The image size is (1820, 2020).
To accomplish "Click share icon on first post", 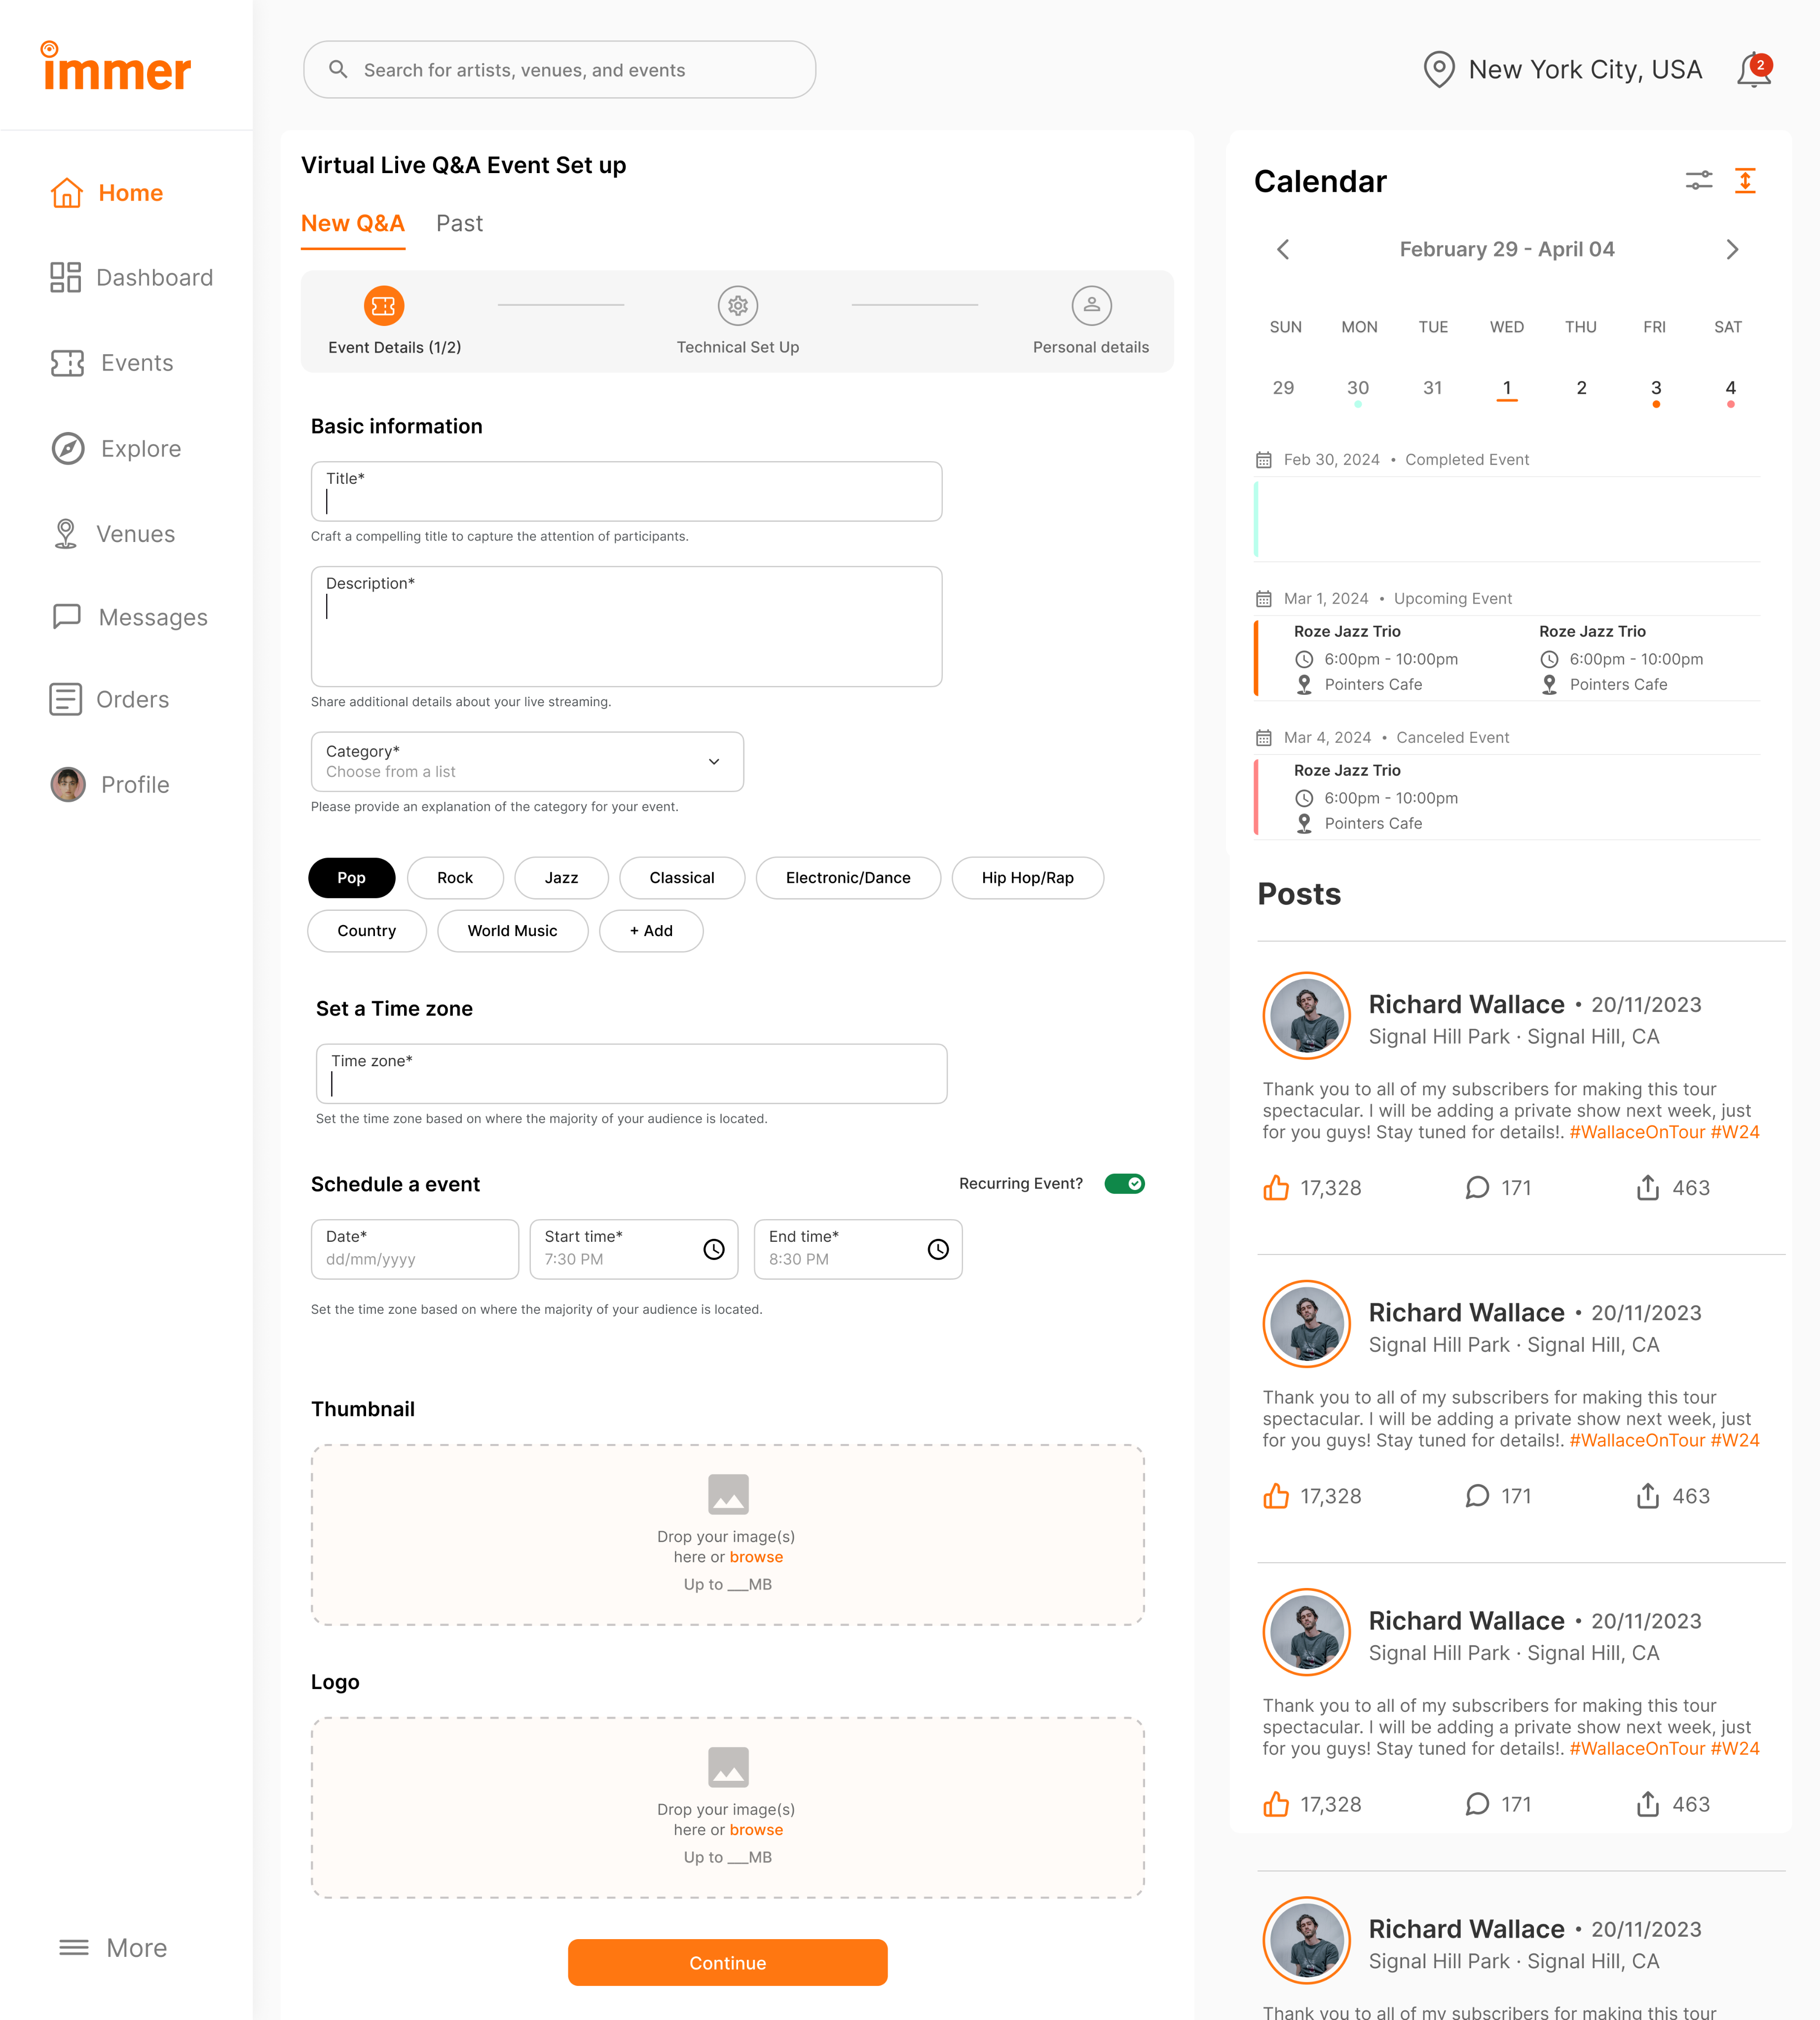I will pyautogui.click(x=1647, y=1188).
